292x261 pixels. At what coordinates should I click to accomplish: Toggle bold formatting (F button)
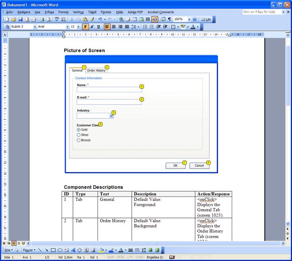click(86, 27)
